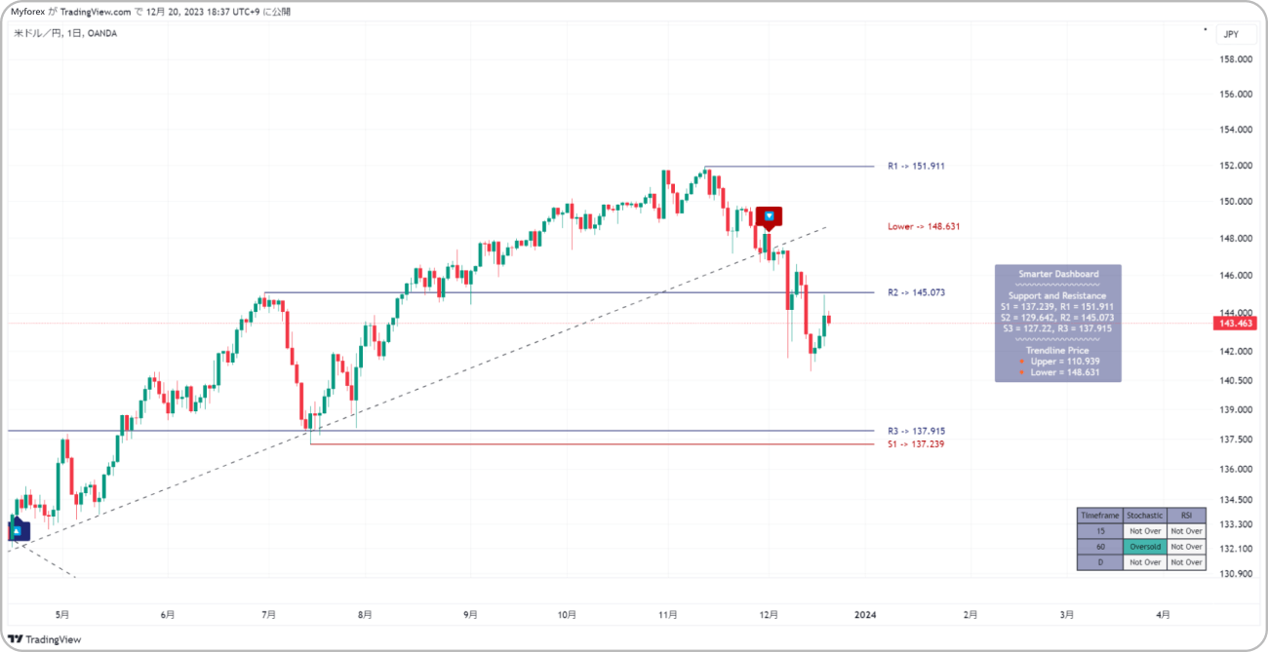Click the orange bullet beside Upper trendline price
Image resolution: width=1268 pixels, height=652 pixels.
click(x=1022, y=362)
